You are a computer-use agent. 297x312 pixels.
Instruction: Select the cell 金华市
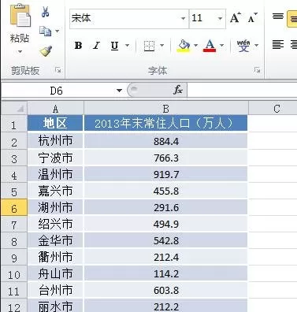55,240
